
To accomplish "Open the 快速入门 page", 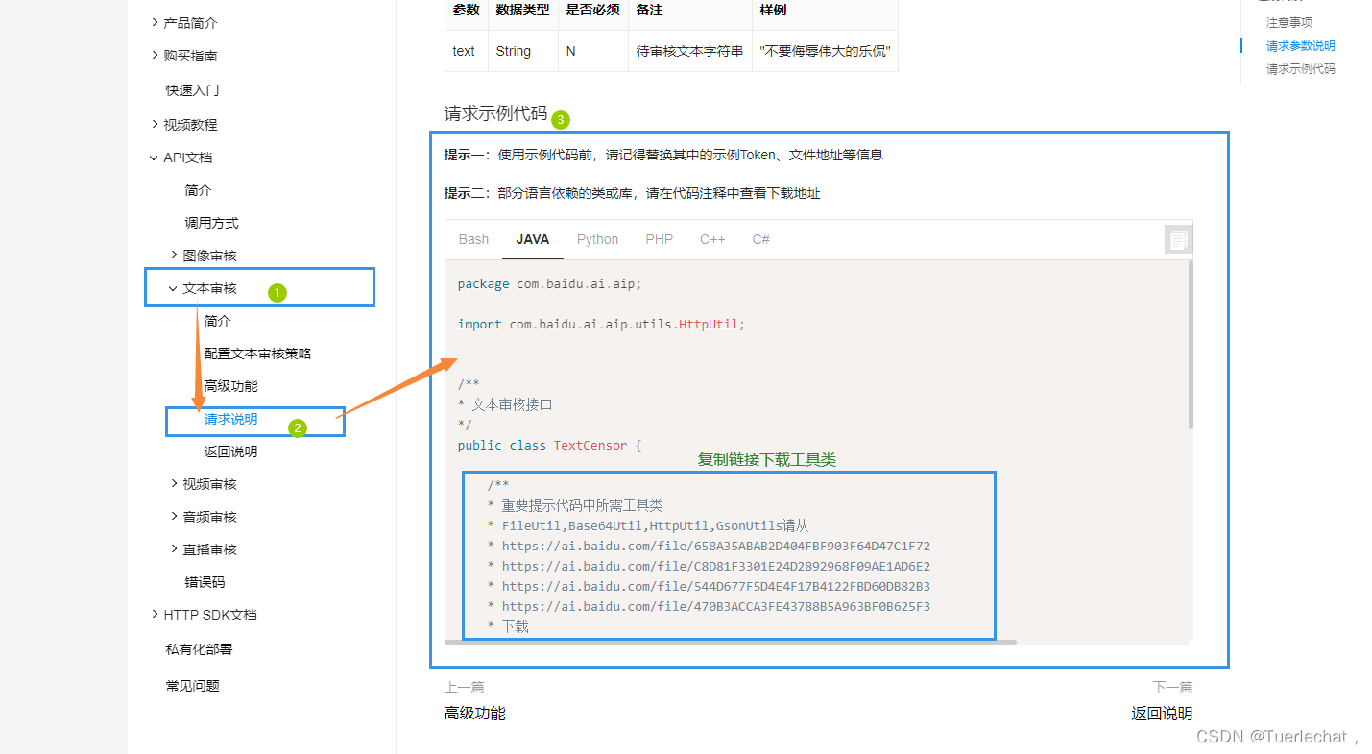I will tap(192, 90).
